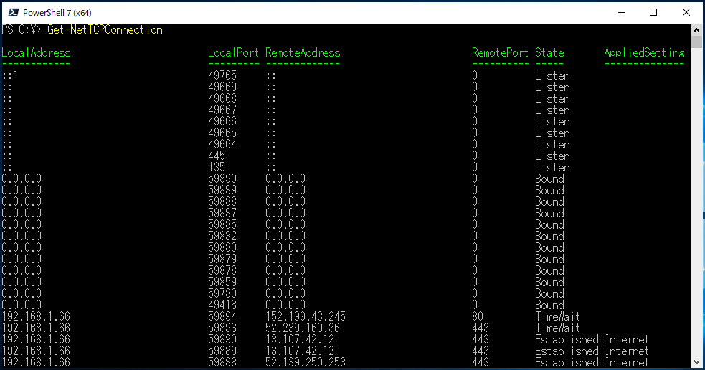
Task: Click the LocalPort column header
Action: (x=233, y=53)
